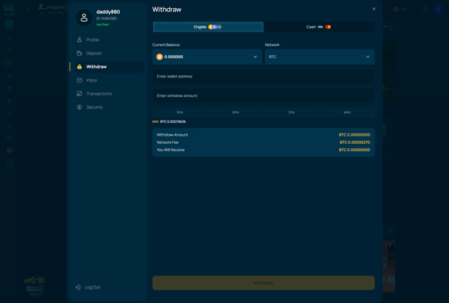This screenshot has width=449, height=303.
Task: Click the yellow Withdraw submit button
Action: [x=263, y=283]
